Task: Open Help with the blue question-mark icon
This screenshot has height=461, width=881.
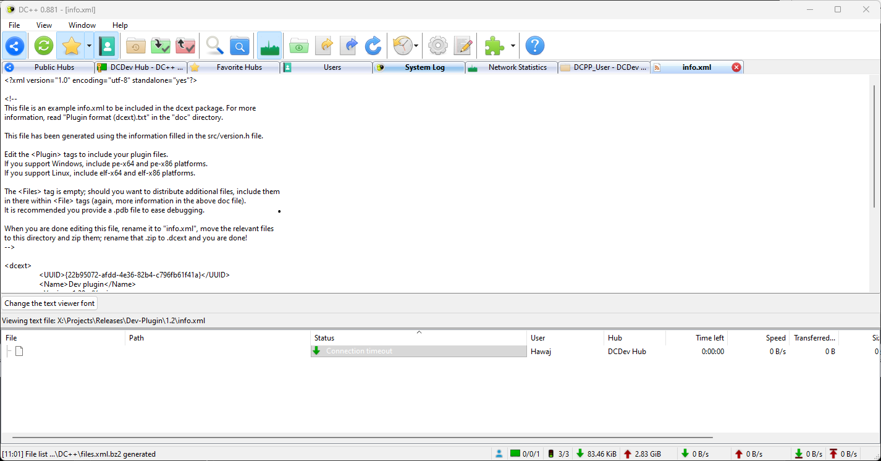Action: (535, 46)
